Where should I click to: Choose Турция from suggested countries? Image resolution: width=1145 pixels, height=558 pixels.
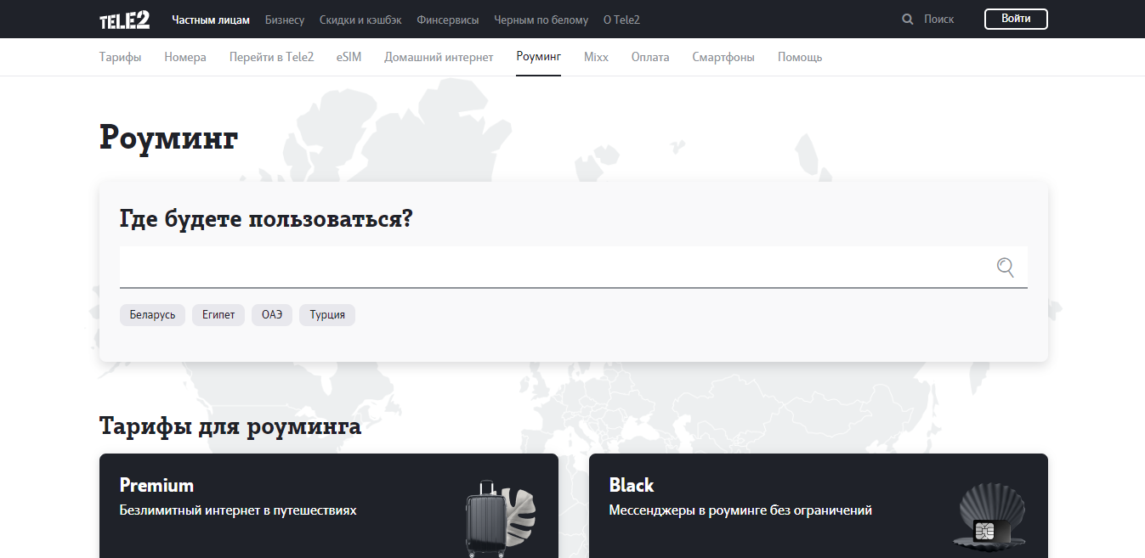(327, 315)
